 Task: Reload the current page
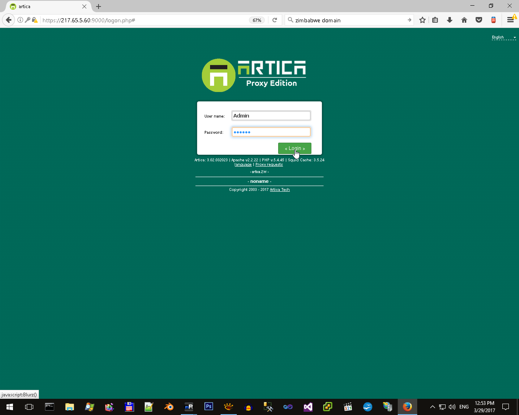(275, 20)
